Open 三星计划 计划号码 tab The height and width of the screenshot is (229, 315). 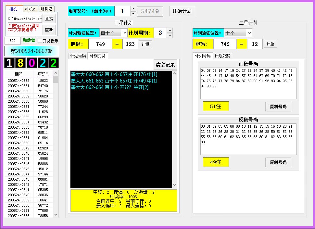[78, 56]
